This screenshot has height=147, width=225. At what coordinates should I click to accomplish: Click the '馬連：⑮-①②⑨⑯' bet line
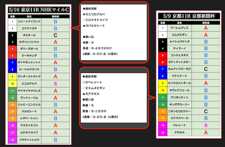(95, 111)
